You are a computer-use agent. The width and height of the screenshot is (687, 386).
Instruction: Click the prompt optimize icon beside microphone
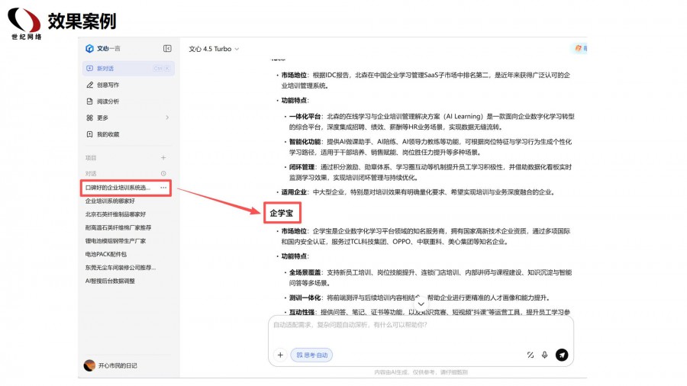coord(530,355)
